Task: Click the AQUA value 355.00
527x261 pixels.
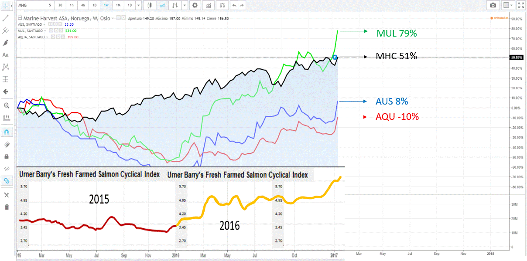Action: [73, 37]
